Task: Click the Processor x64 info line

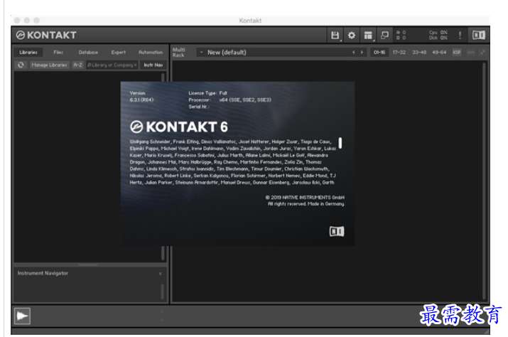Action: click(x=229, y=100)
